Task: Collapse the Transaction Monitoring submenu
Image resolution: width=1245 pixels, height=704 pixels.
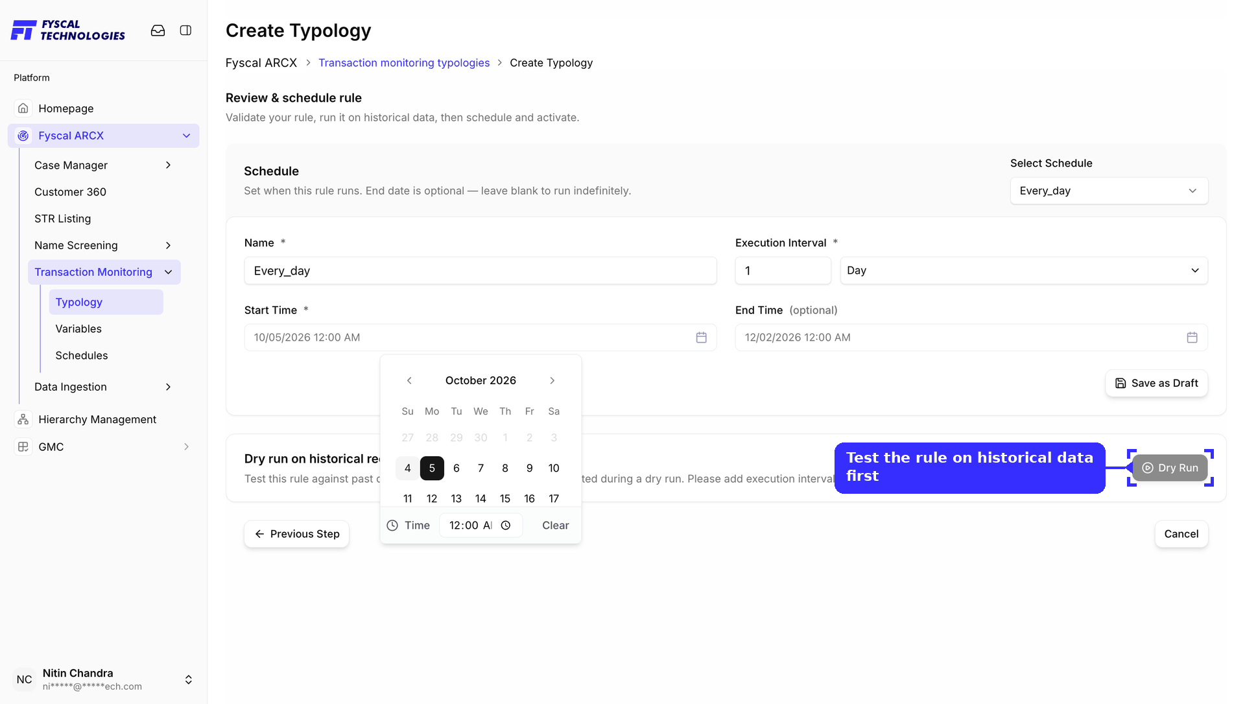Action: [x=168, y=273]
